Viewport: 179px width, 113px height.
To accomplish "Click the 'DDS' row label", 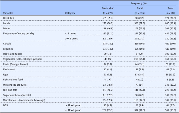I will (5, 105).
